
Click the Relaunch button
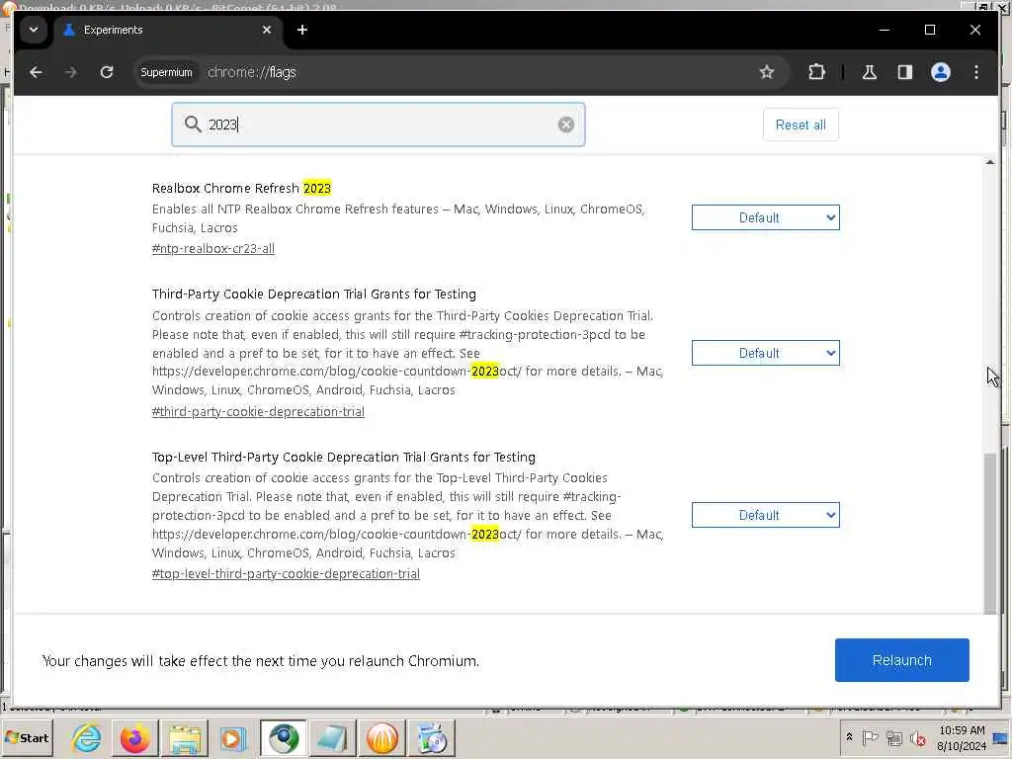901,660
